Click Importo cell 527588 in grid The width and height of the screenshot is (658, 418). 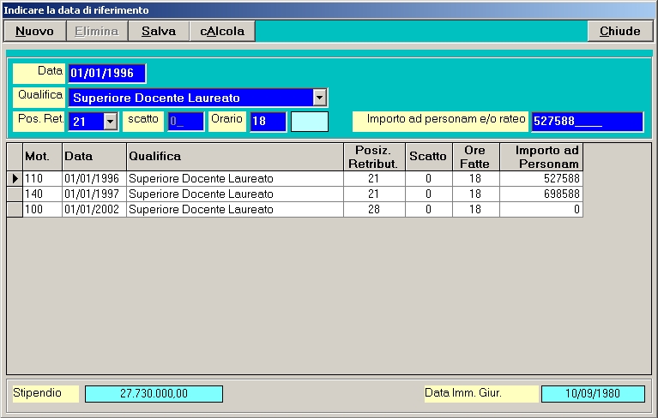tap(541, 178)
